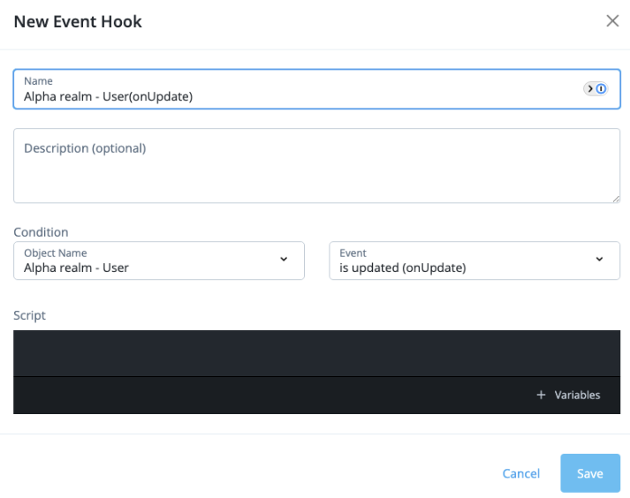Save the event hook
This screenshot has width=630, height=498.
tap(590, 473)
